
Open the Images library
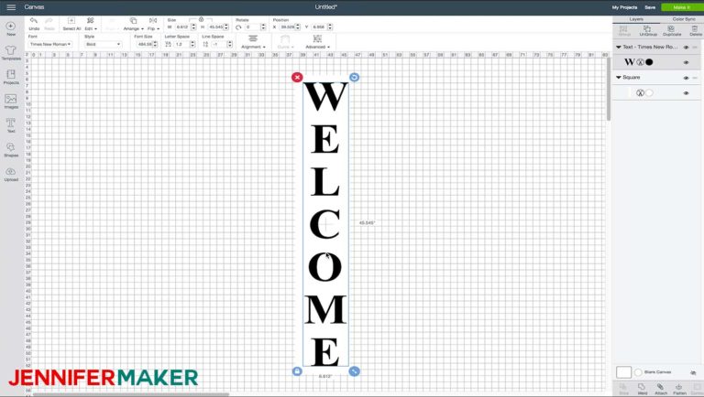(x=11, y=102)
